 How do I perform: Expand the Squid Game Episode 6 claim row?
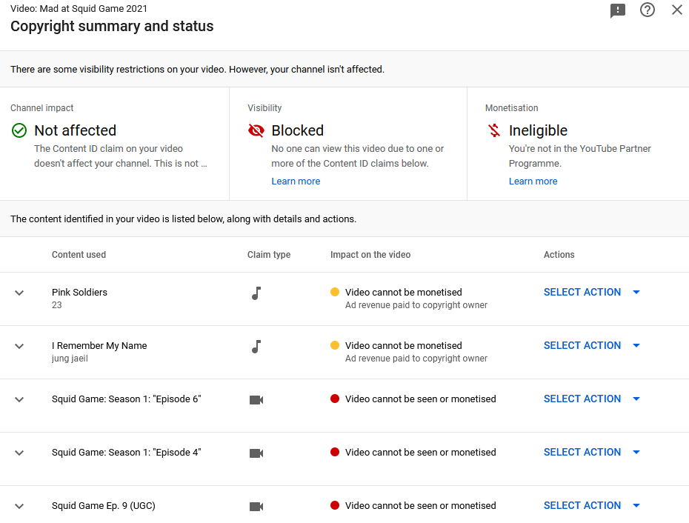pyautogui.click(x=19, y=399)
